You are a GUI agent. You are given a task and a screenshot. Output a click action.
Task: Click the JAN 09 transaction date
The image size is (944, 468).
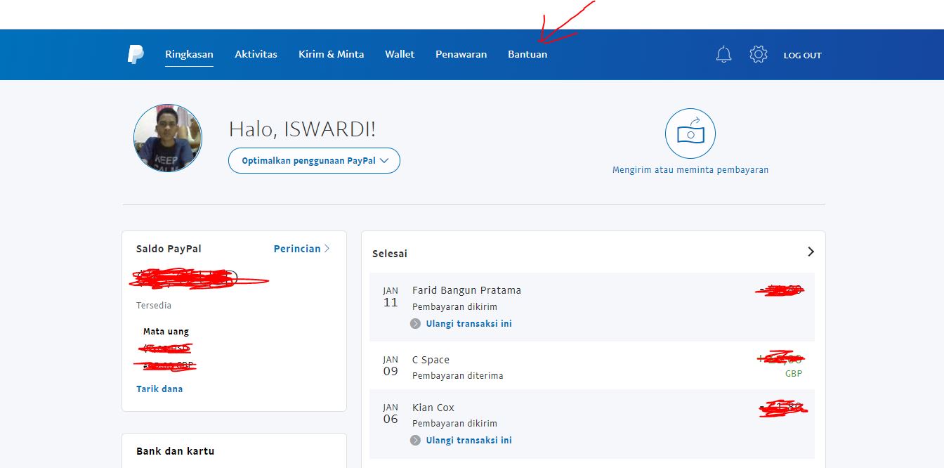[391, 366]
